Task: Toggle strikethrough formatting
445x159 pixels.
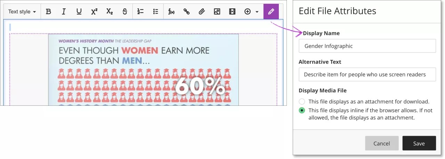Action: 125,11
